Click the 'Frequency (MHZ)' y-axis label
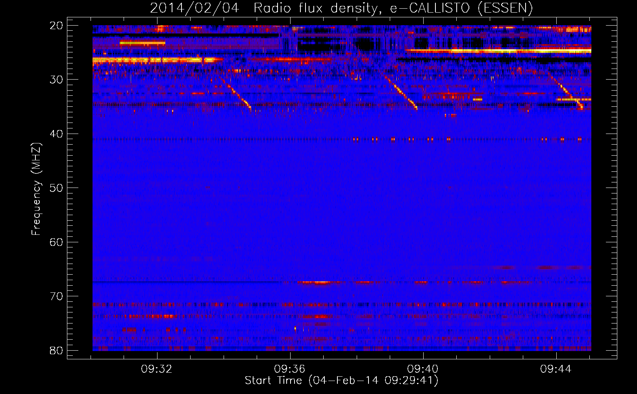 [x=36, y=189]
